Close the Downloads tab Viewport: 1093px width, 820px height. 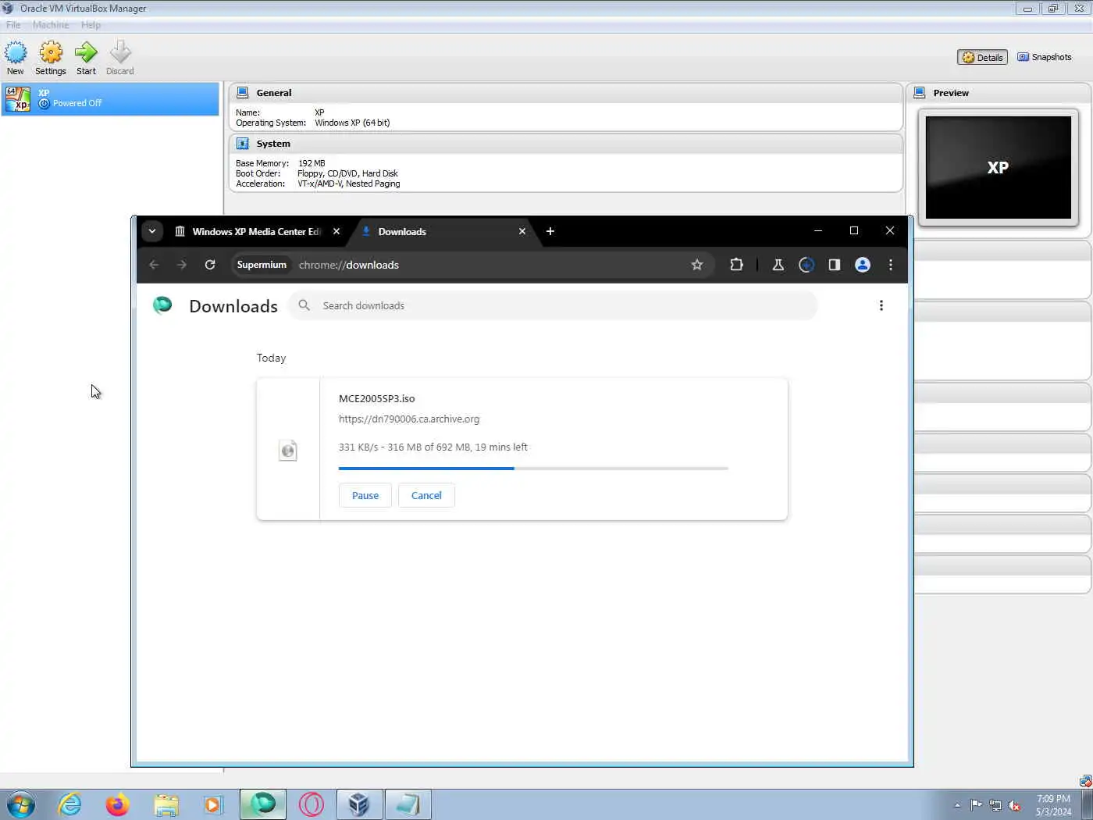point(522,231)
